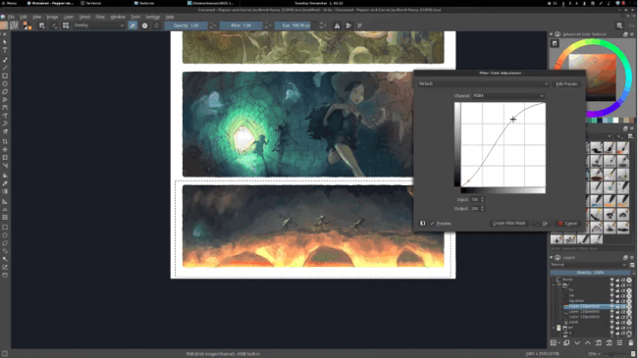Hide the Fx layer via eye icon
This screenshot has width=638, height=358.
[x=611, y=290]
